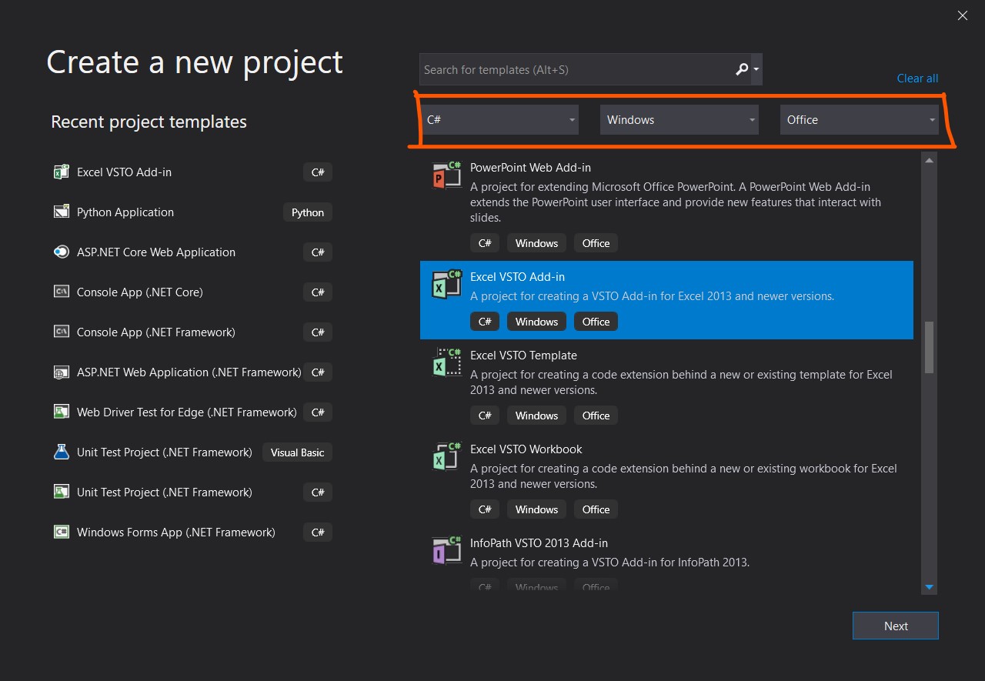The width and height of the screenshot is (985, 681).
Task: Click the Visual Basic tag on Unit Test Project
Action: click(297, 452)
